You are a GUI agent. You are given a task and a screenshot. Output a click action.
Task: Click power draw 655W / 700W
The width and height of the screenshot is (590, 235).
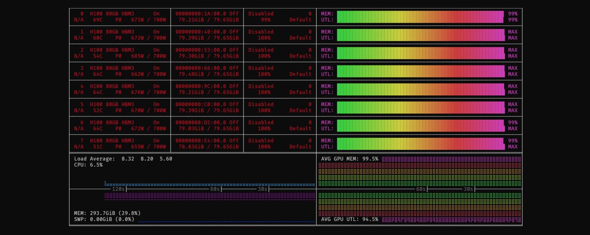click(x=148, y=147)
